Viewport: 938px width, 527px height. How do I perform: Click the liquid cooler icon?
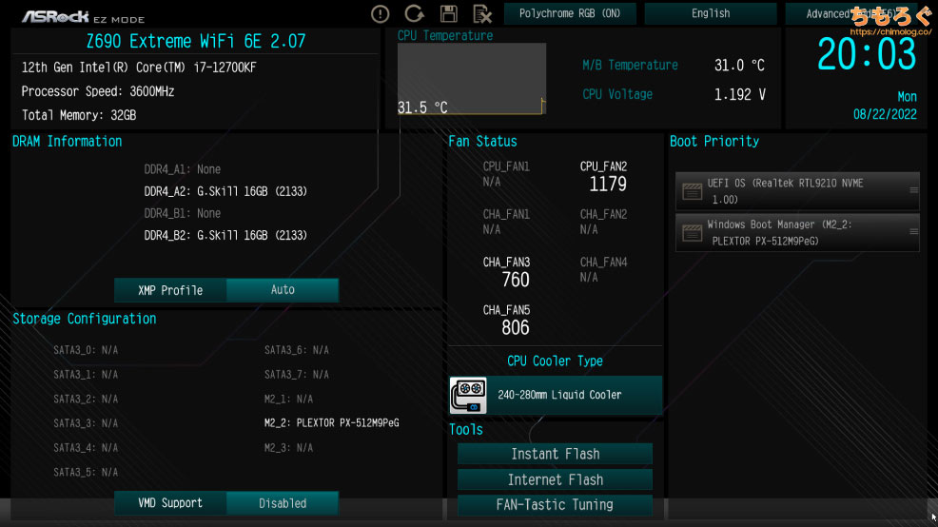click(x=468, y=396)
